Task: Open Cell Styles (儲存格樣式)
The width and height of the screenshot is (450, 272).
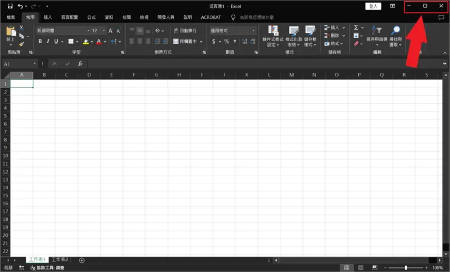Action: pos(310,36)
